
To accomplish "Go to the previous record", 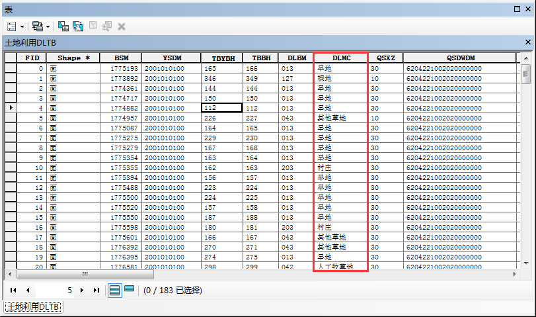I will click(x=28, y=291).
